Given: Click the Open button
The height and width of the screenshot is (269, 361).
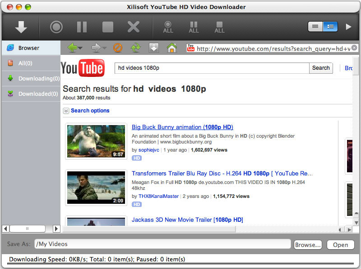Looking at the screenshot, I should (x=341, y=245).
